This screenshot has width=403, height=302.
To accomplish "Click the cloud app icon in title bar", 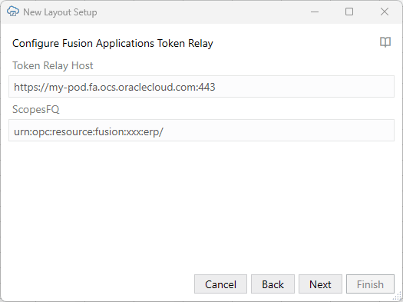I will coord(13,12).
